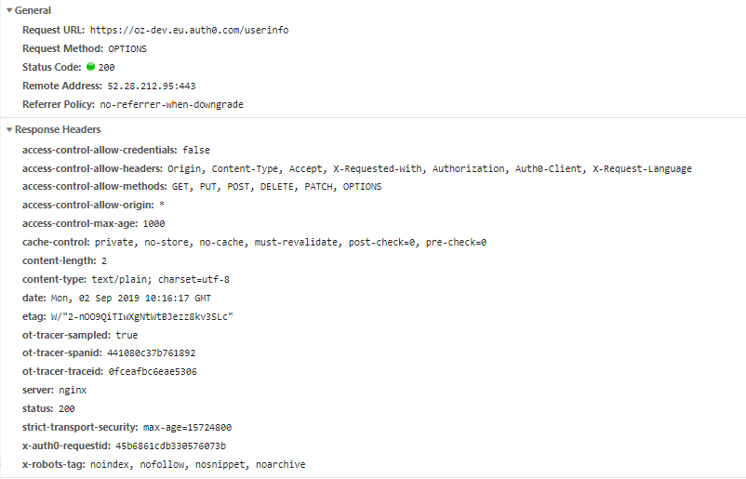This screenshot has width=746, height=479.
Task: Collapse the General section triangle
Action: click(8, 10)
